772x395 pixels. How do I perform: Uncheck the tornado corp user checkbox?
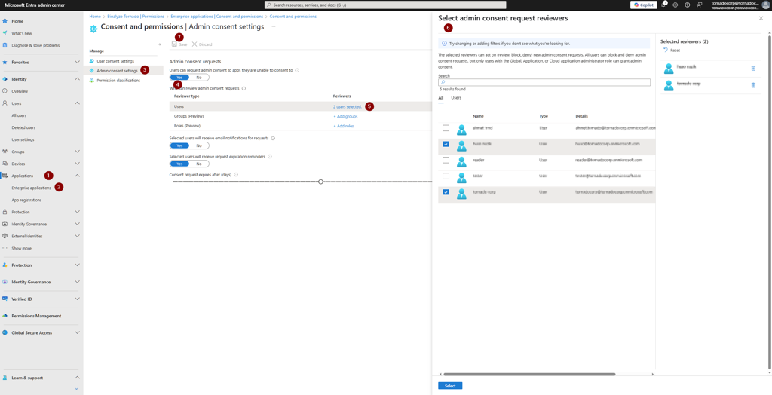coord(446,192)
